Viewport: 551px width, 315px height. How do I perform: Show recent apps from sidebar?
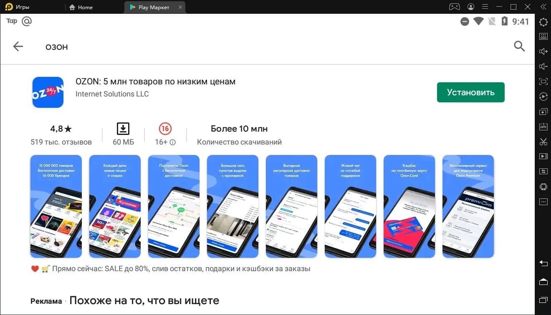coord(543,300)
